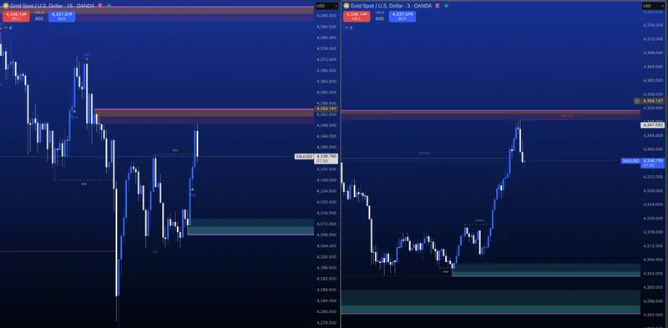Click the 400 quantity field on 15-minute chart
The width and height of the screenshot is (668, 328).
[39, 18]
